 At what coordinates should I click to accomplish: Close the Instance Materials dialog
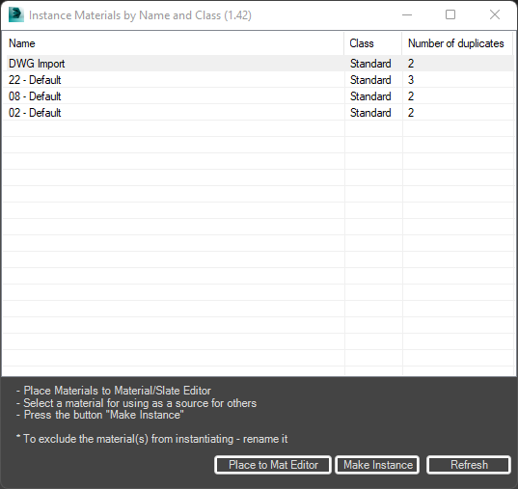[x=495, y=14]
